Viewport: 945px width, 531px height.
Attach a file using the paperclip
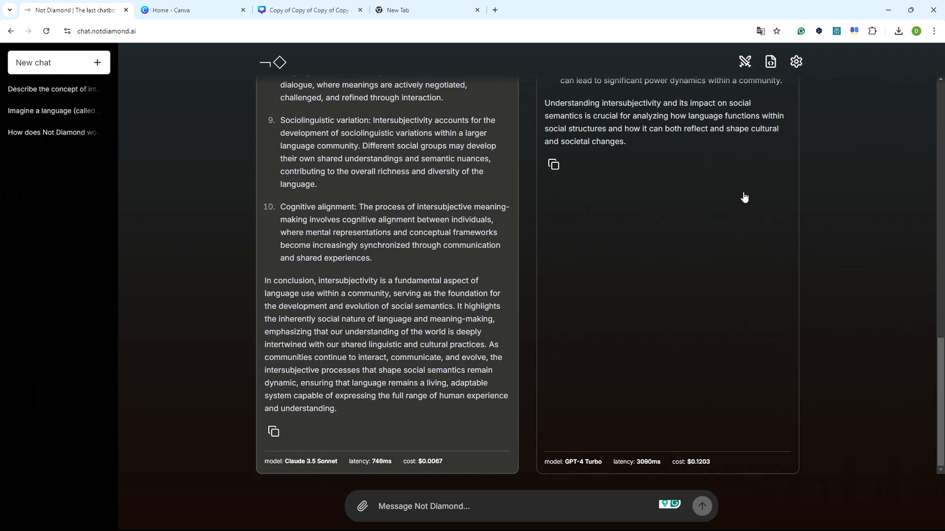point(362,506)
